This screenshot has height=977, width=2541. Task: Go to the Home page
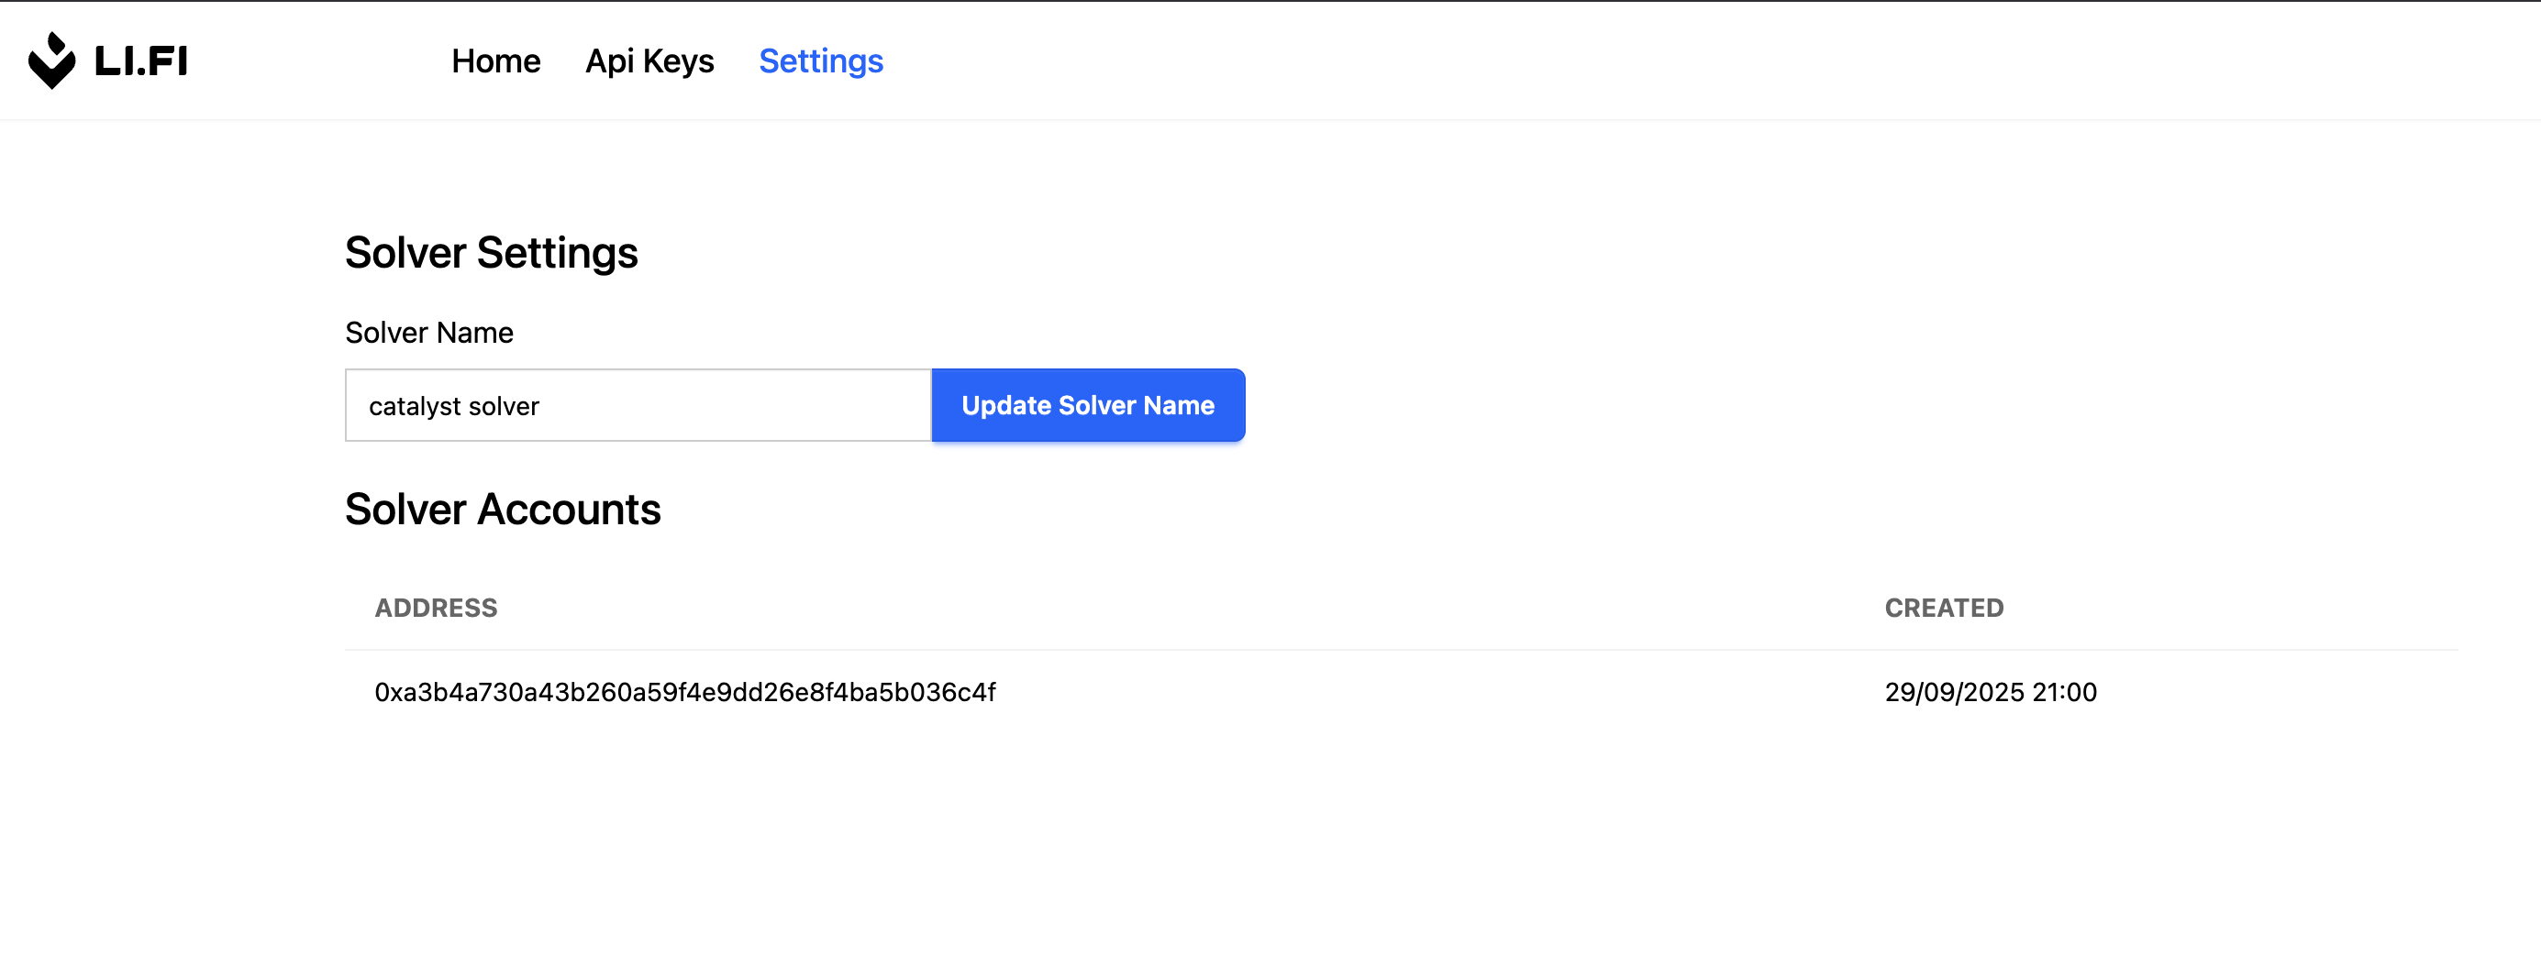point(495,61)
